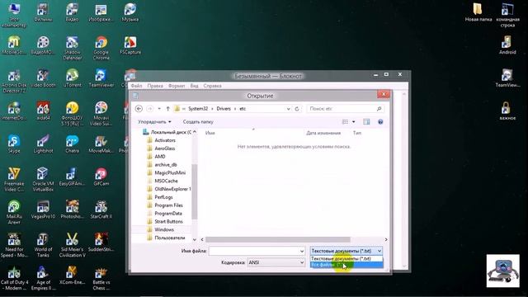This screenshot has width=528, height=297.
Task: Select Windows folder in the tree
Action: pos(164,229)
